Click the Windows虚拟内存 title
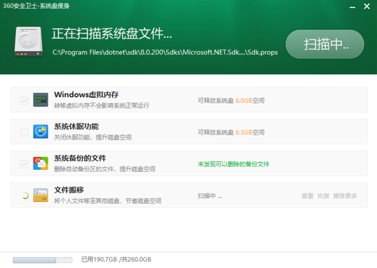The image size is (377, 268). (87, 94)
